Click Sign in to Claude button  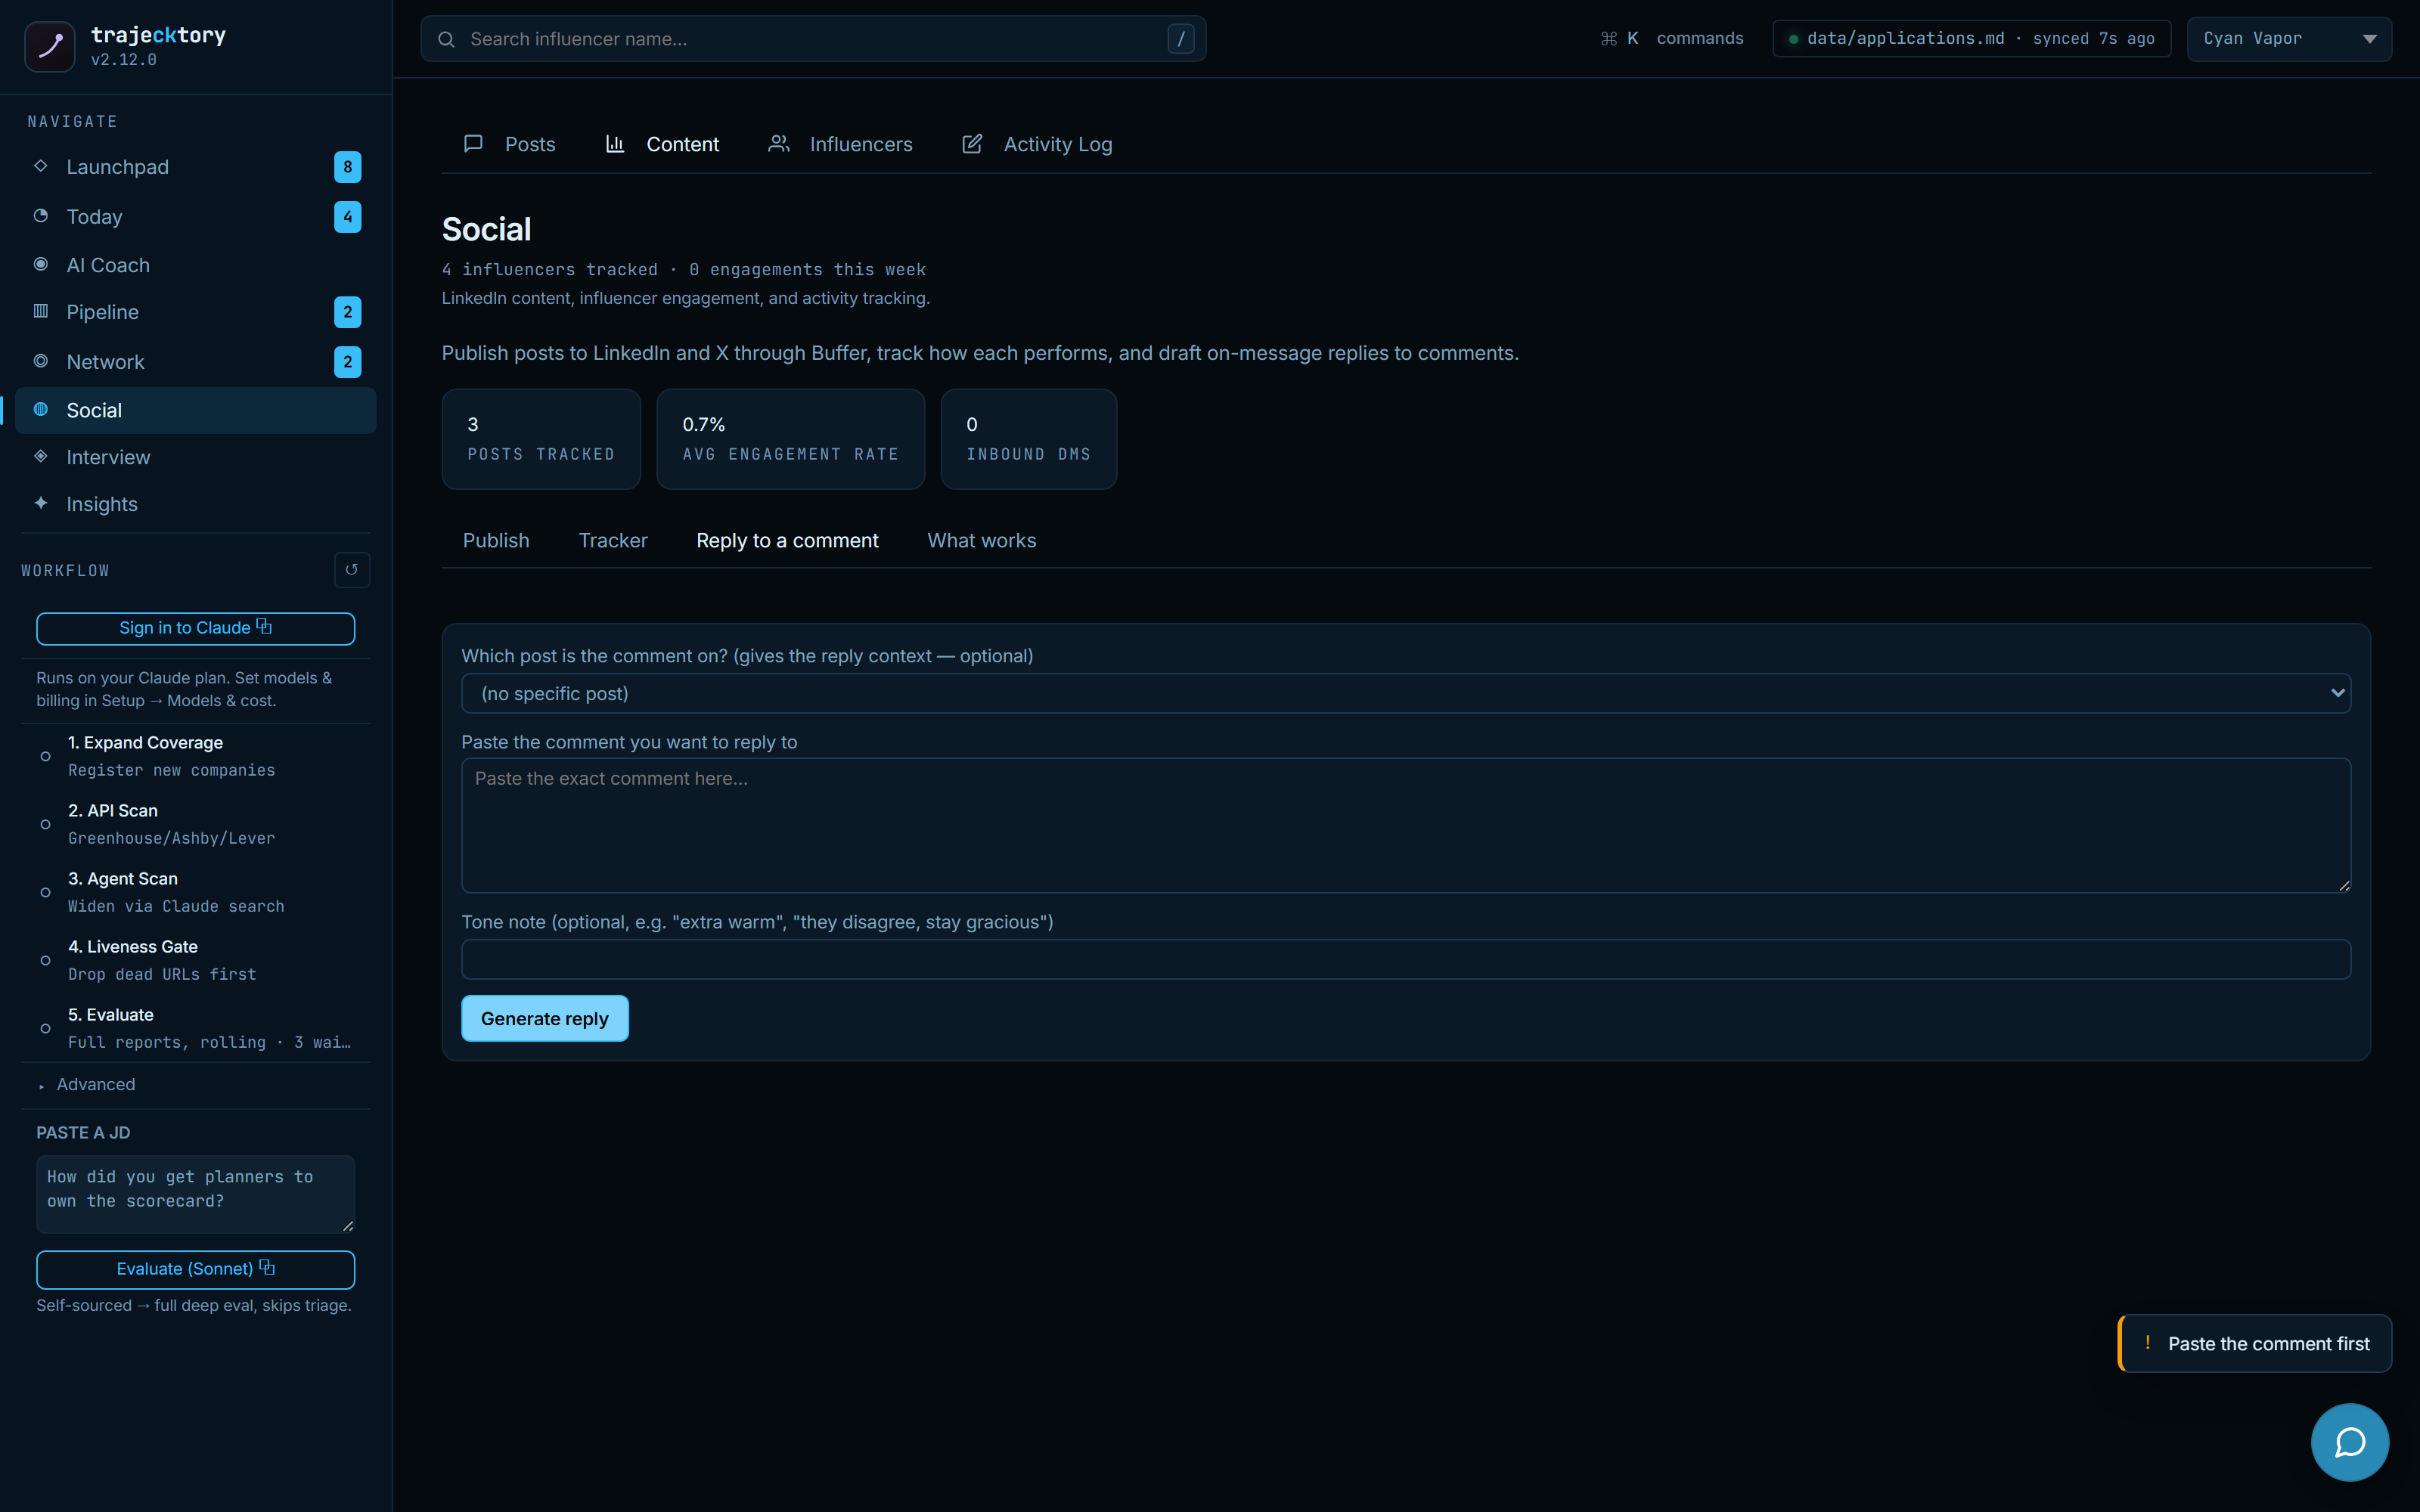(196, 628)
